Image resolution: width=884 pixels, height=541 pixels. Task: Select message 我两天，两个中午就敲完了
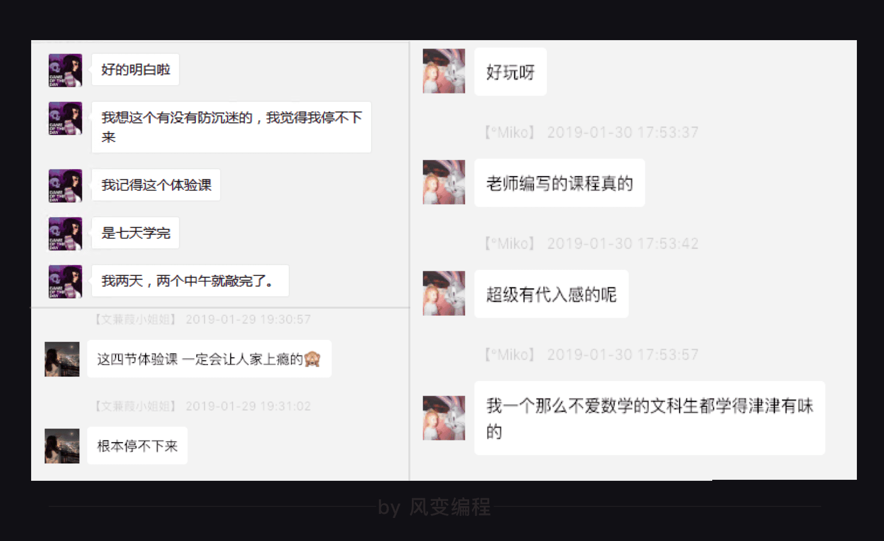coord(190,281)
